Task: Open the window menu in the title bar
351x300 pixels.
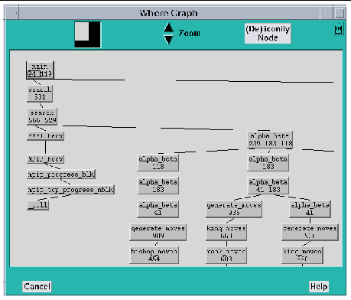Action: click(12, 13)
